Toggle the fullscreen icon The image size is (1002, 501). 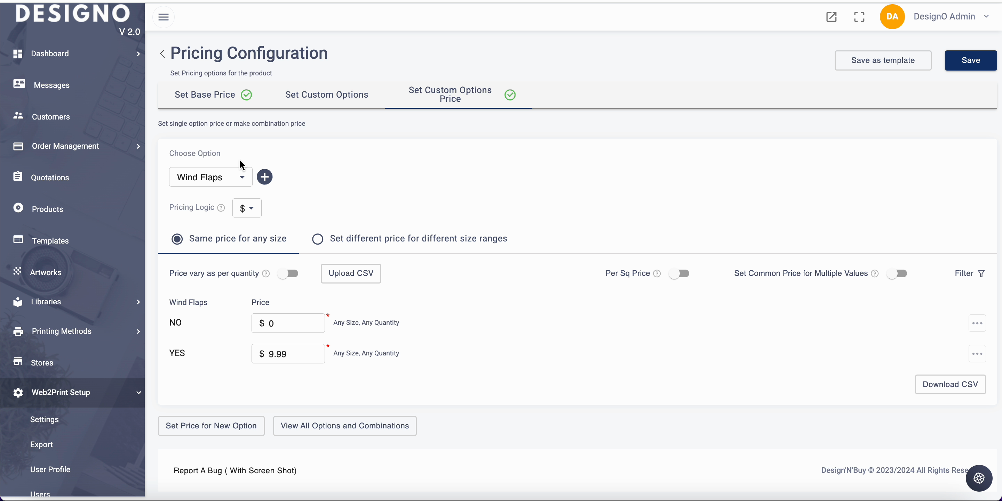click(859, 17)
